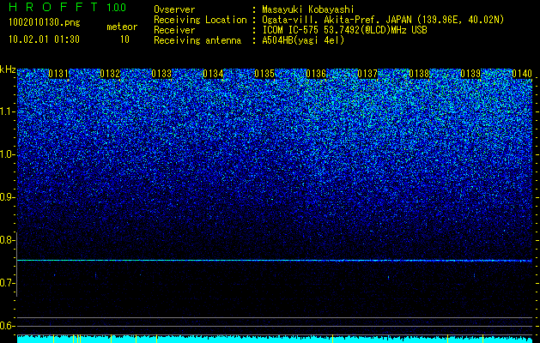Select the antenna value A504HB(yagi 4el)

(303, 40)
